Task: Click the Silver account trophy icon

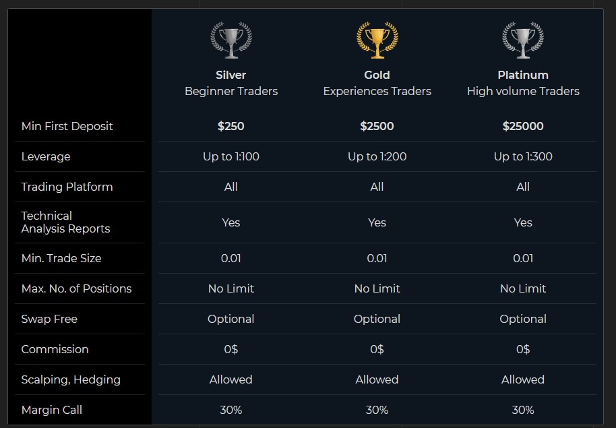Action: [231, 40]
